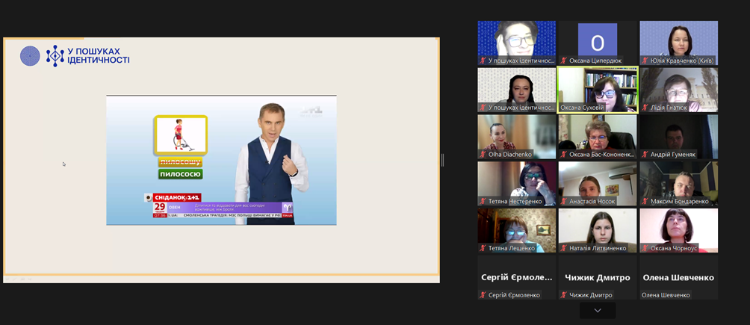Click the orange 'пилосошу' label
The height and width of the screenshot is (325, 750).
pyautogui.click(x=180, y=162)
